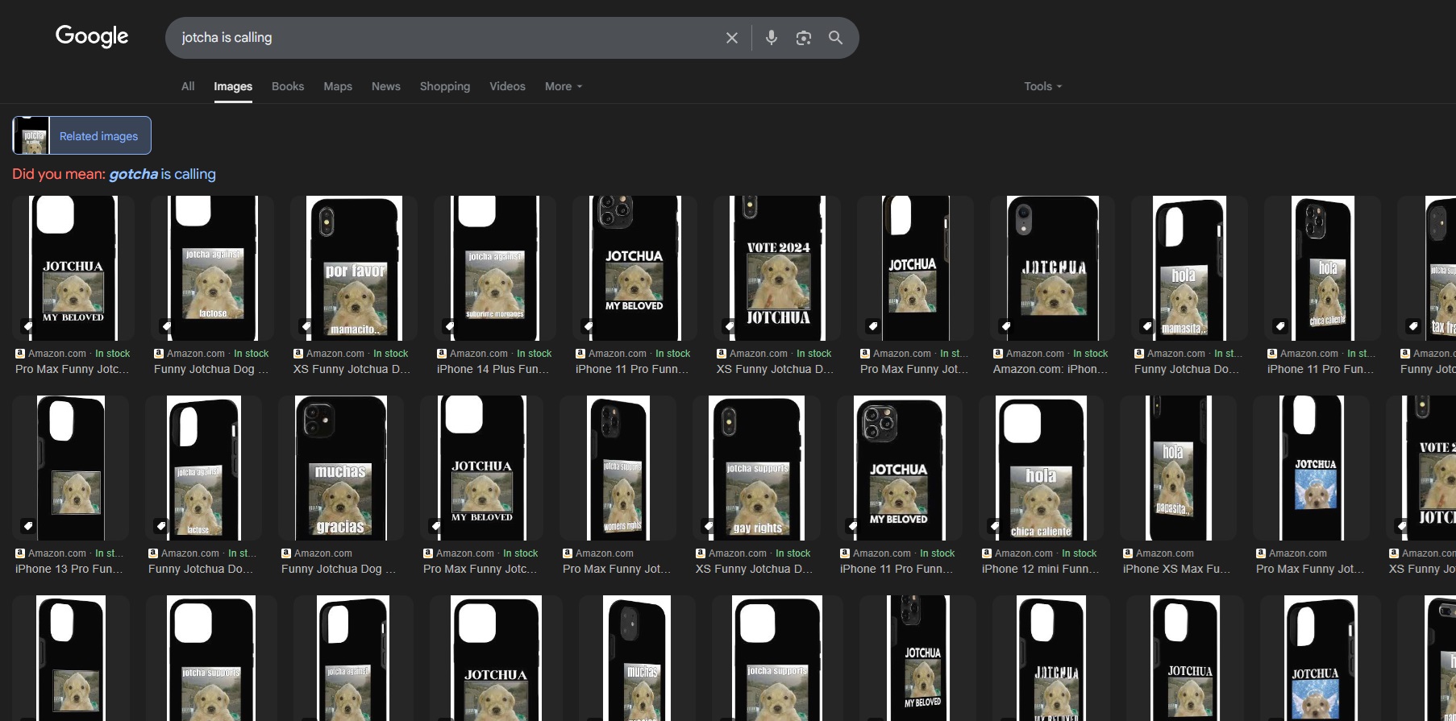Image resolution: width=1456 pixels, height=721 pixels.
Task: Click the product tag icon on 'por favor' thumbnail
Action: (306, 326)
